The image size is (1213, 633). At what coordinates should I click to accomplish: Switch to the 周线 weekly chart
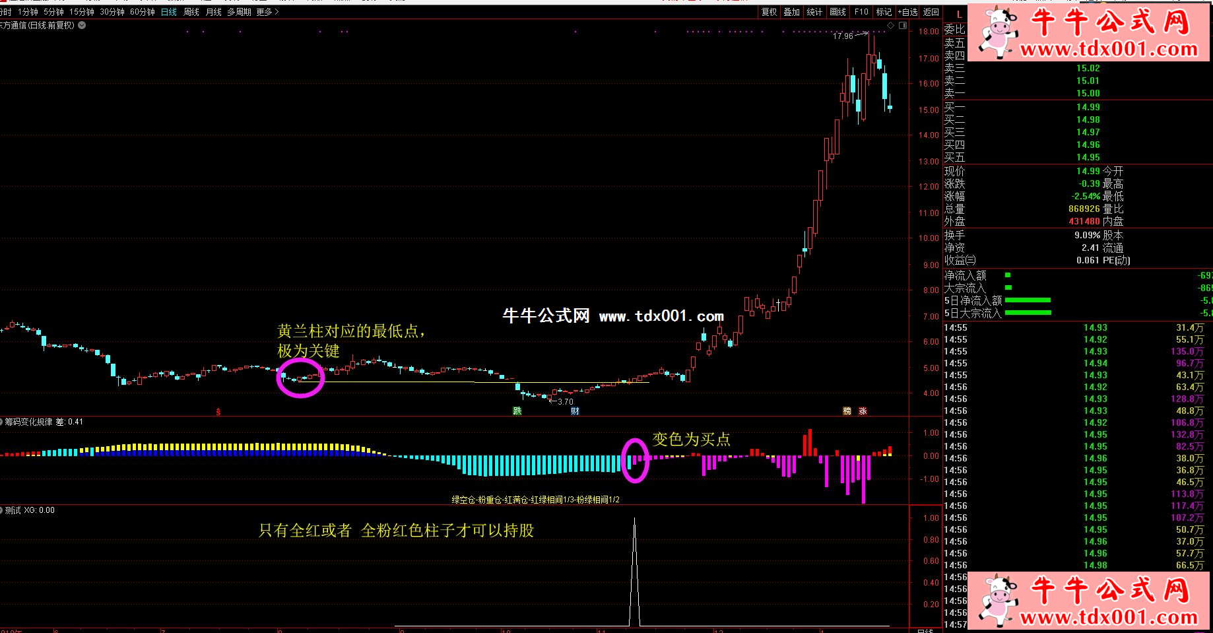point(191,12)
